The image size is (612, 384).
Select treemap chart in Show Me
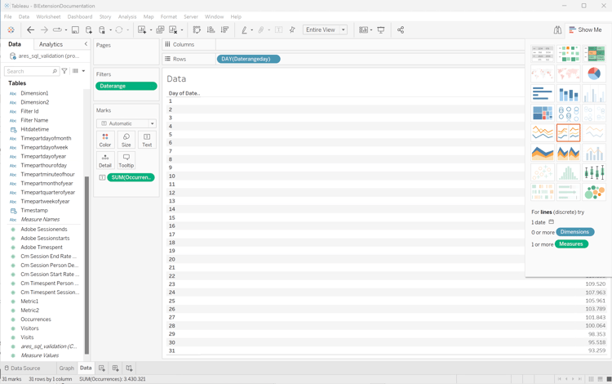(543, 114)
